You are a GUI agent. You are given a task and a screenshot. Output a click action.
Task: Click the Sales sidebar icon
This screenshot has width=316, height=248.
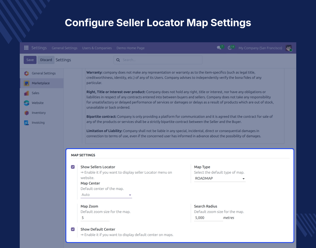27,93
